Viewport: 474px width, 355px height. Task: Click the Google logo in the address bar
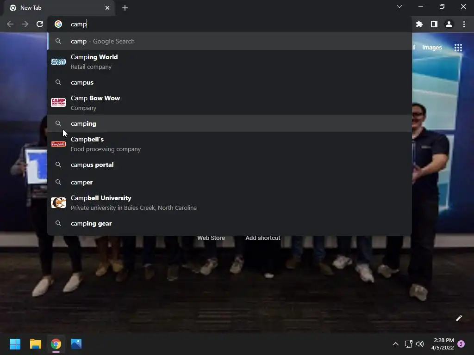tap(58, 24)
